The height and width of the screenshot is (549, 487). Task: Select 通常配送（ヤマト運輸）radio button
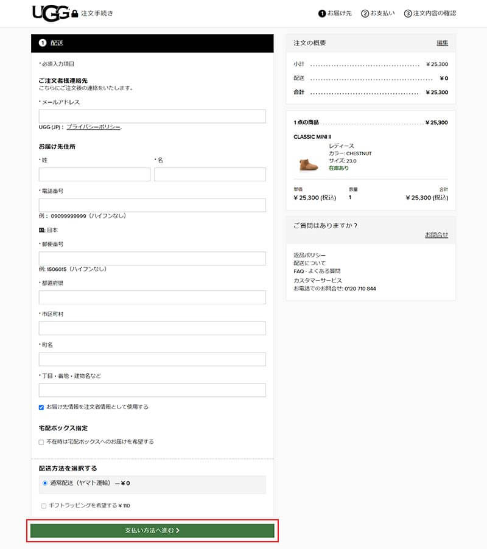coord(45,483)
